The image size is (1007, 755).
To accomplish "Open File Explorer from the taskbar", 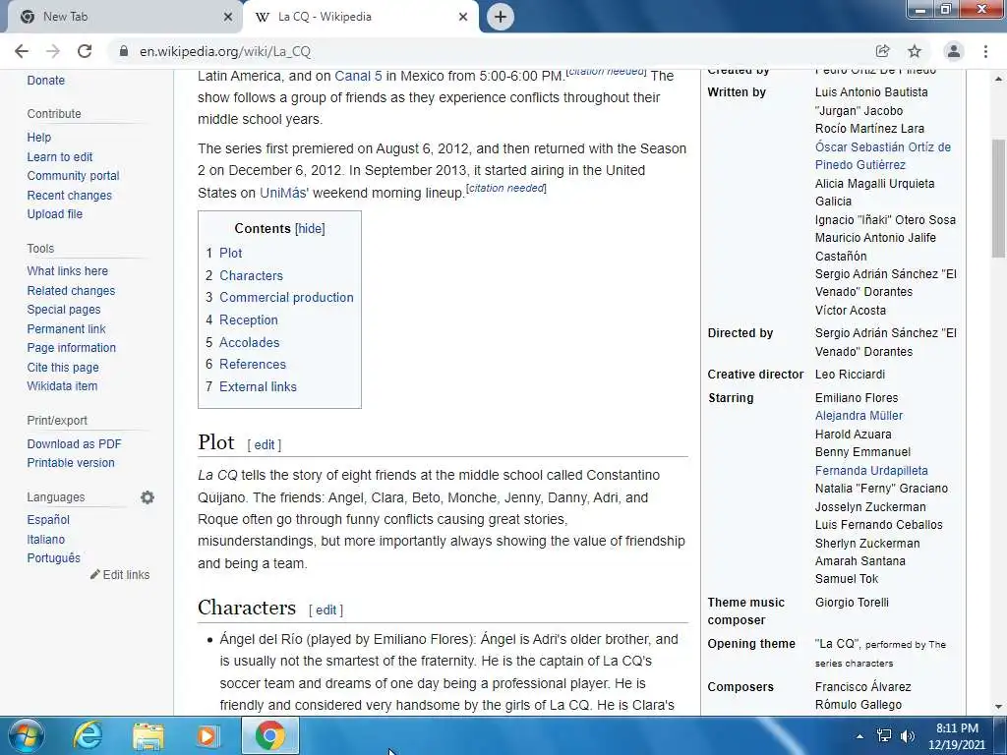I will [x=148, y=735].
